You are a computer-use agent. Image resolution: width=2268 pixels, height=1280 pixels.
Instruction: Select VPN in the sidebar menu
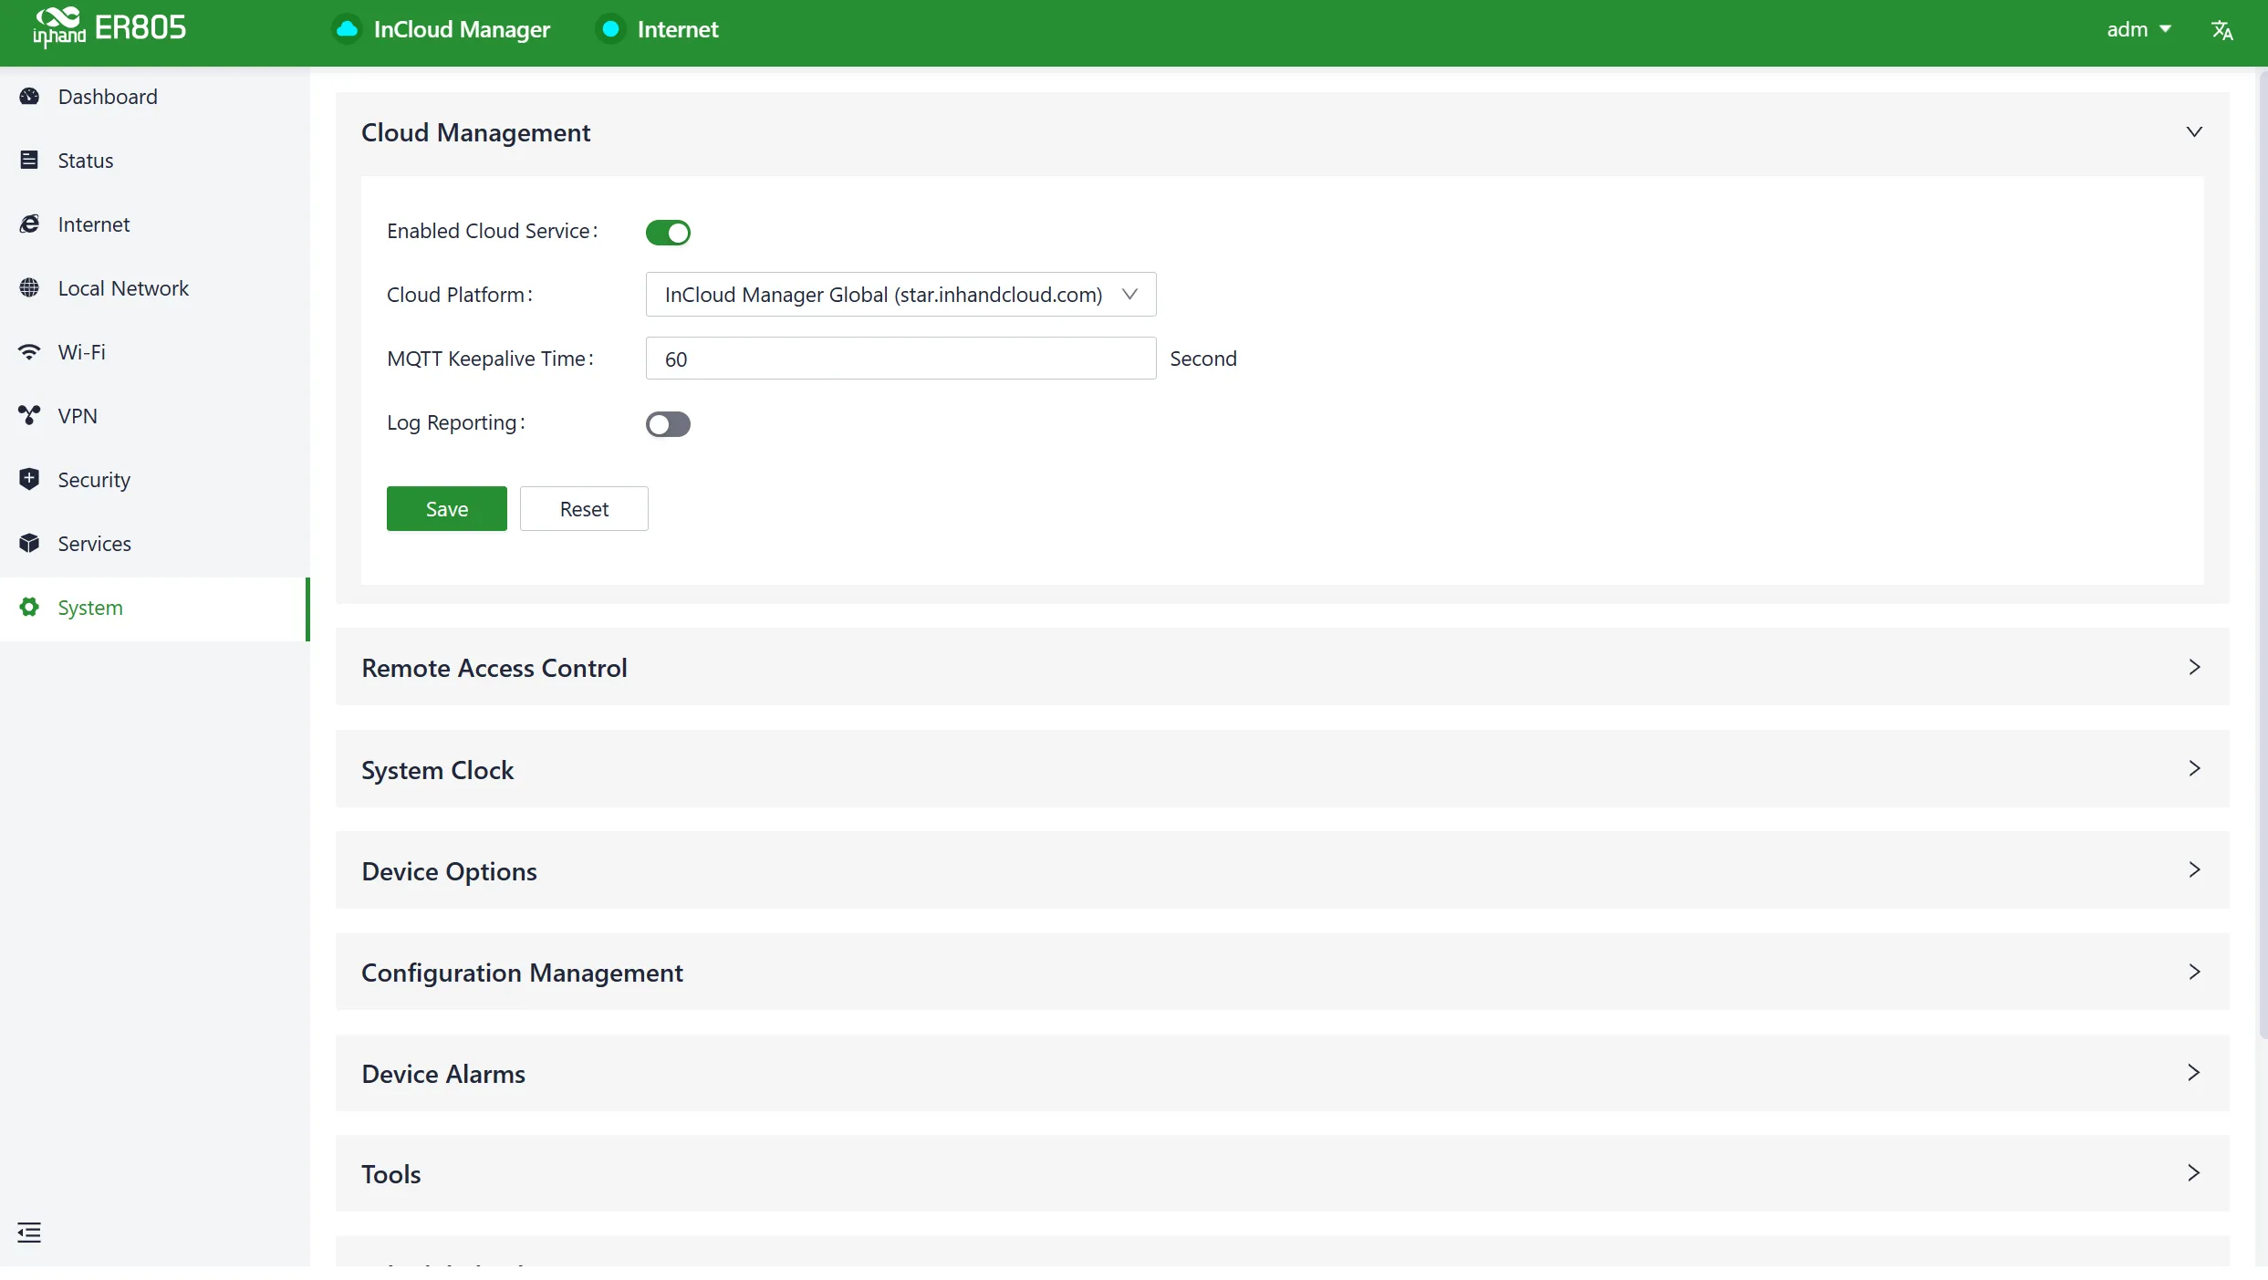click(x=155, y=416)
